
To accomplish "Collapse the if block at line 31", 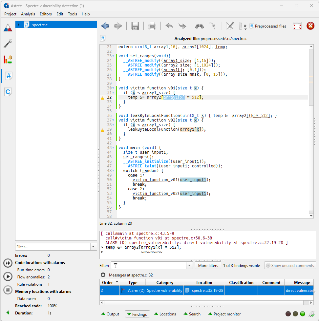I will 113,92.
